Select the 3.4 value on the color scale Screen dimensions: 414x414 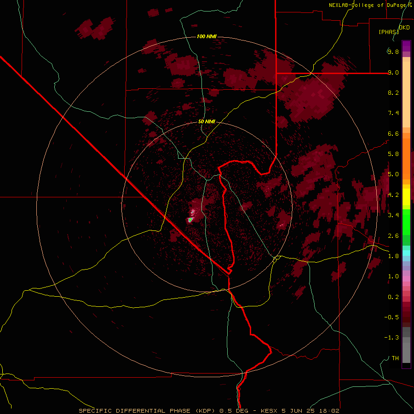393,215
